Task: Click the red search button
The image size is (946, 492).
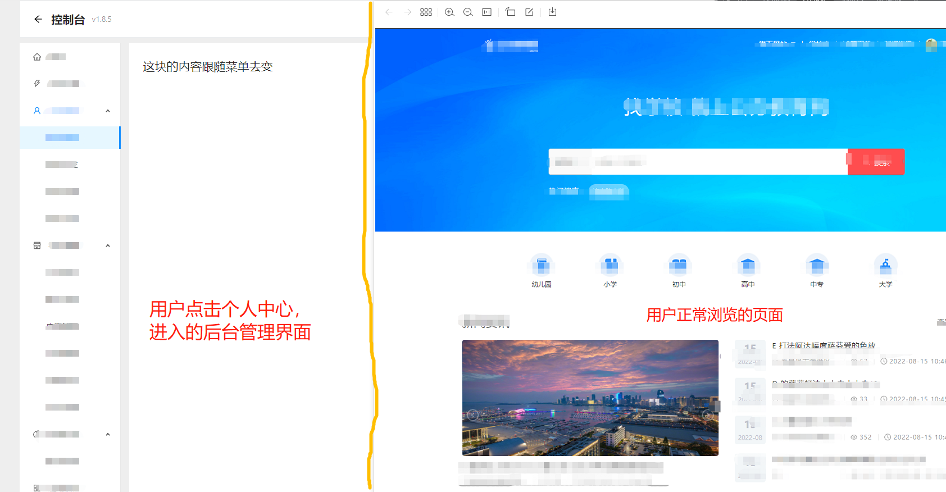Action: coord(876,162)
